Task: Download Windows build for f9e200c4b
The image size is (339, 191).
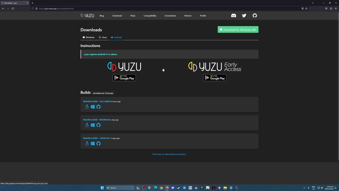Action: tap(93, 125)
